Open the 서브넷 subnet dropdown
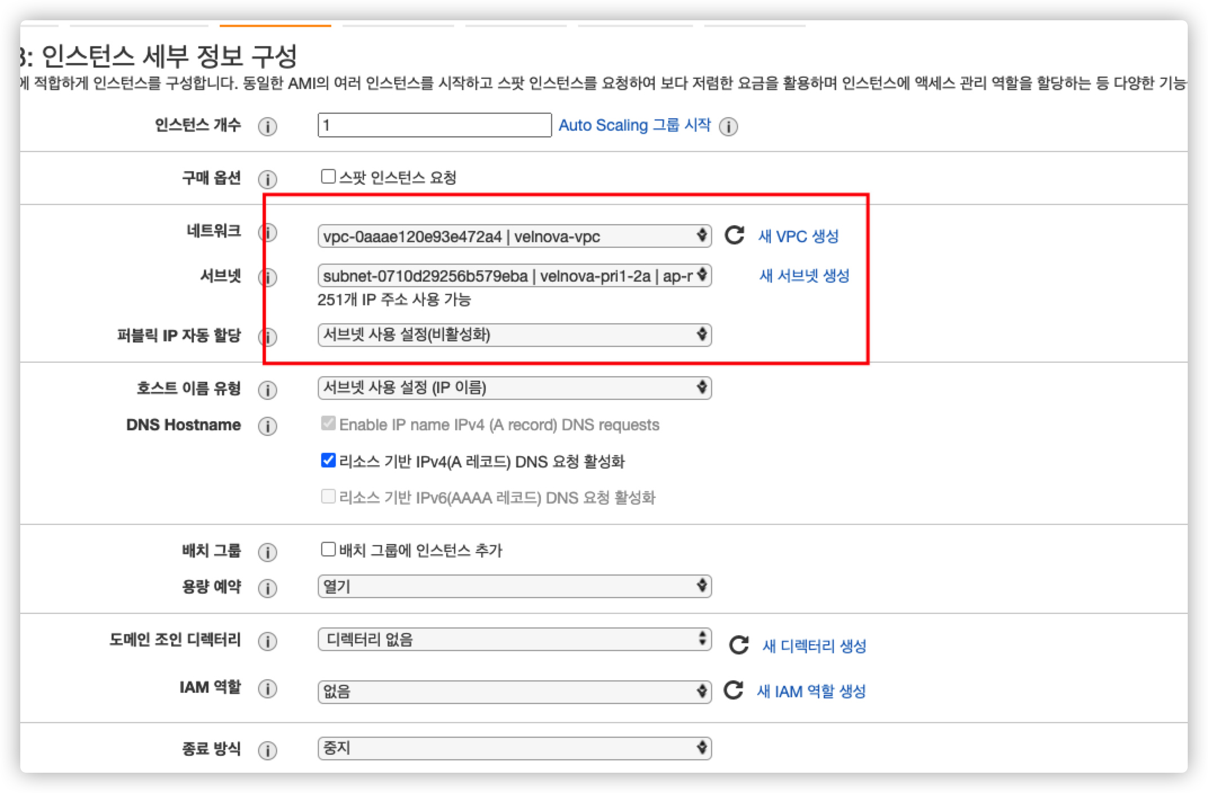The image size is (1208, 793). pos(514,276)
